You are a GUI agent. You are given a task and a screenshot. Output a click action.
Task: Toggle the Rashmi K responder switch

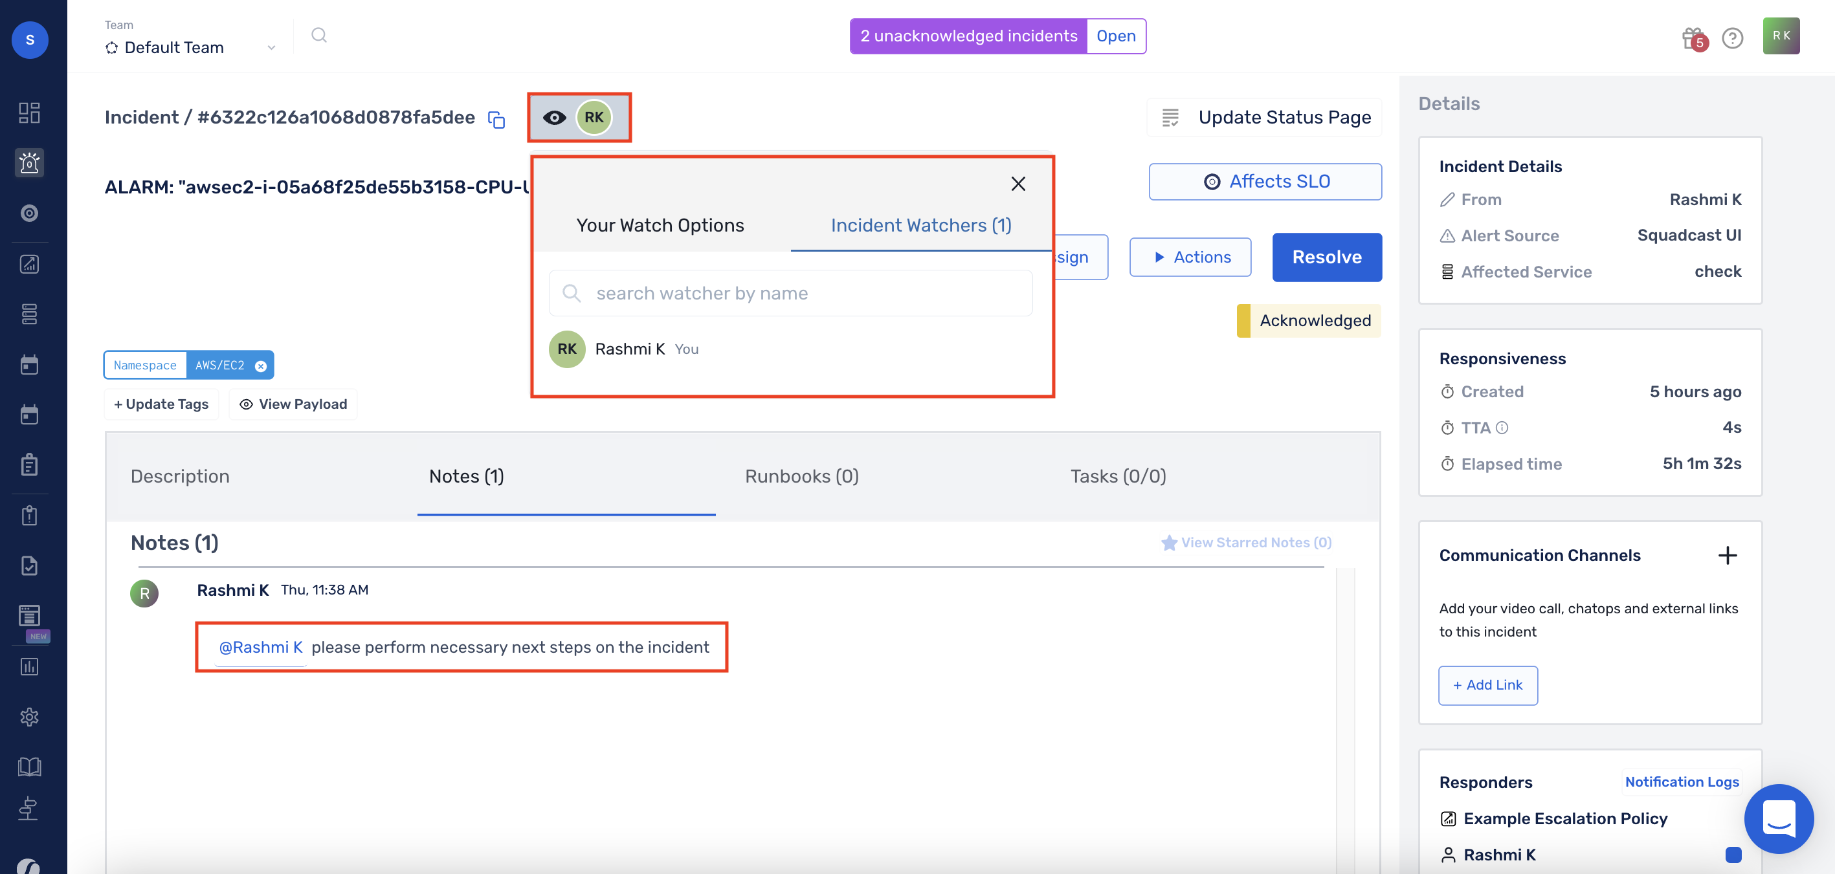(1734, 855)
